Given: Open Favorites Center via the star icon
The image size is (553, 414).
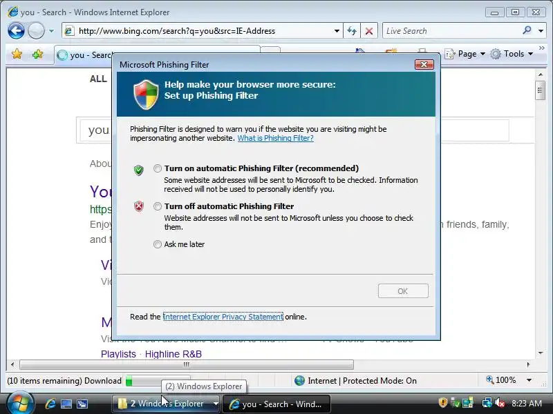Looking at the screenshot, I should pyautogui.click(x=17, y=54).
